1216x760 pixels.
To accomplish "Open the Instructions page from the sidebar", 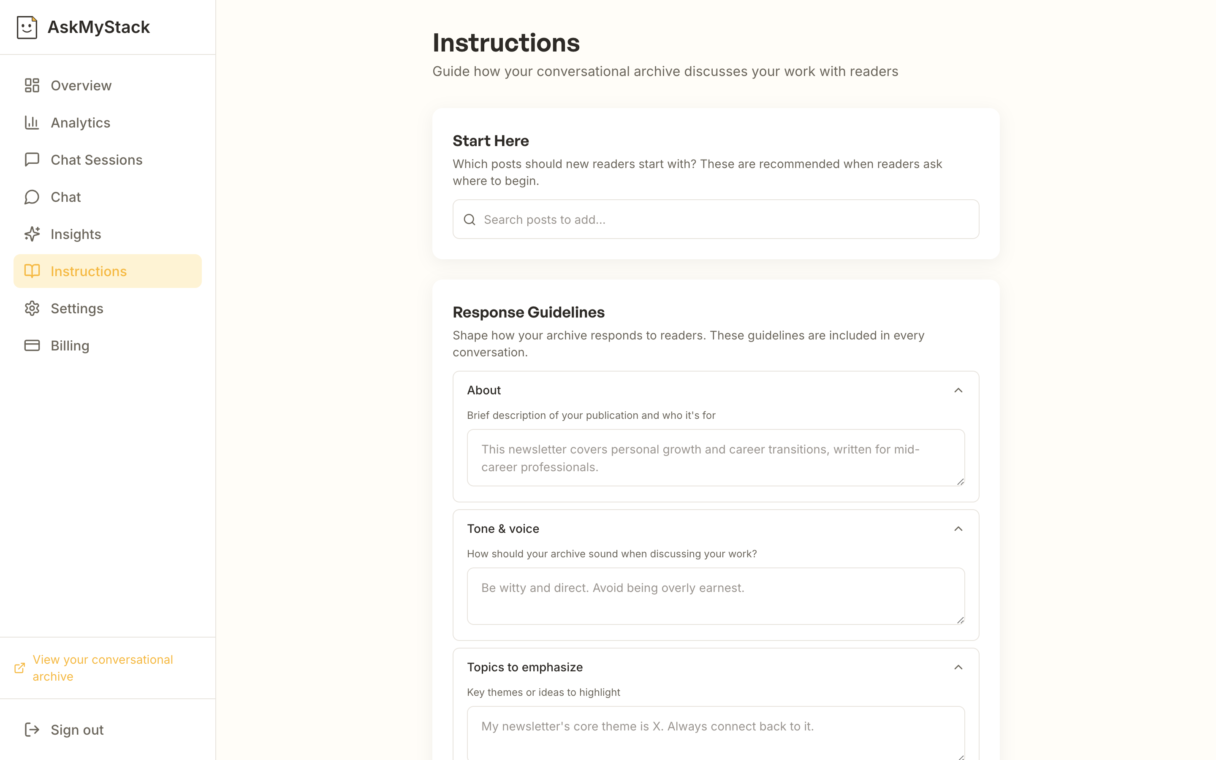I will coord(88,271).
